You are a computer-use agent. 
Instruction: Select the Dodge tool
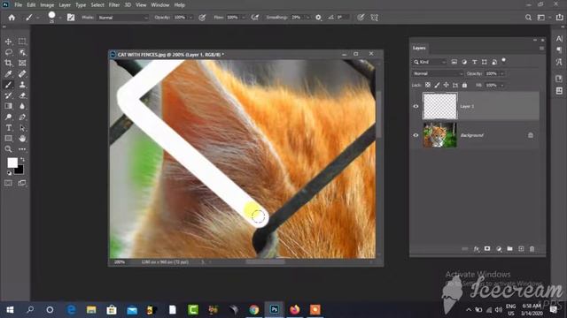point(8,117)
